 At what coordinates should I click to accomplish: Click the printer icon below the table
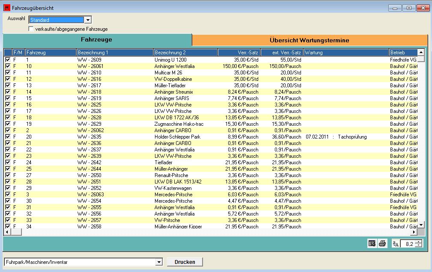pyautogui.click(x=382, y=244)
